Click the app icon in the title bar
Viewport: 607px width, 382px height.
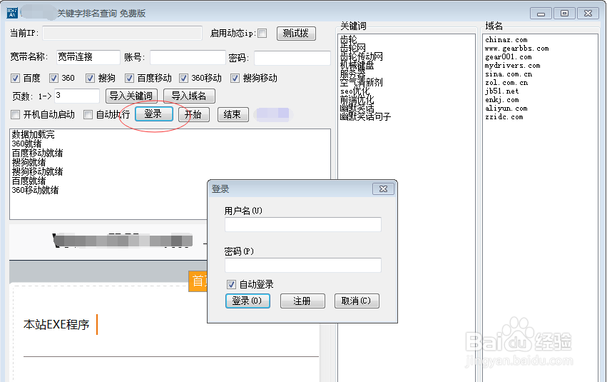[12, 13]
